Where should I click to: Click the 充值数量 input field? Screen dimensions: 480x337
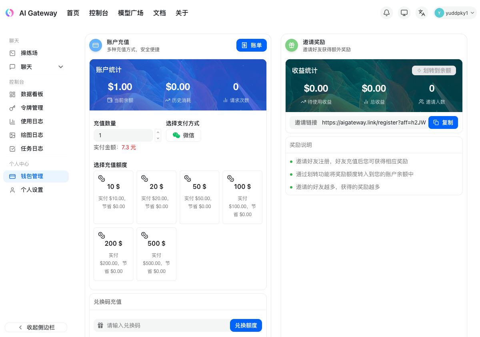pyautogui.click(x=123, y=135)
